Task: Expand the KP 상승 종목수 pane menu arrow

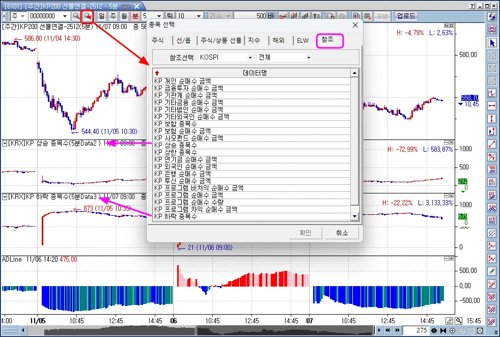Action: [x=5, y=144]
